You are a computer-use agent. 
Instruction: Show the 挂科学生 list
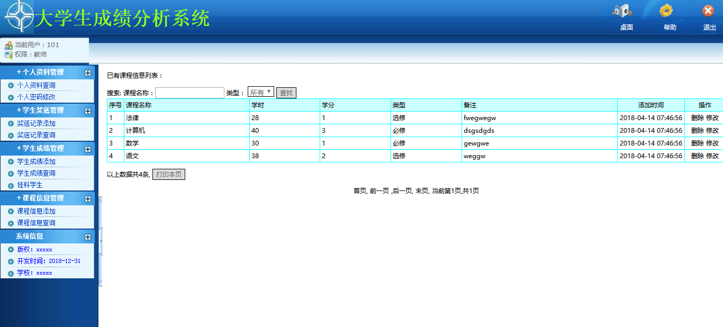[x=30, y=185]
